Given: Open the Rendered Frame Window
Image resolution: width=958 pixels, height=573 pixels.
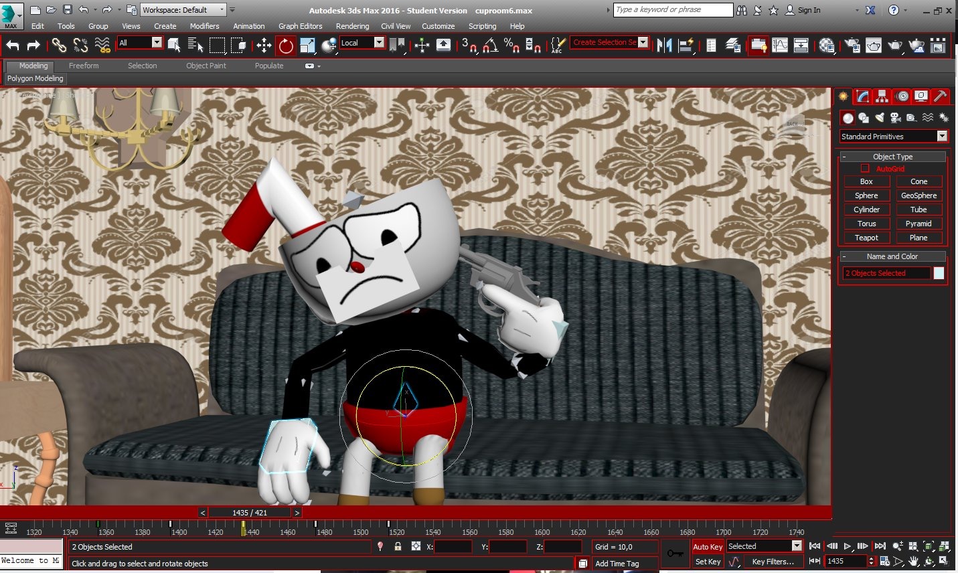Looking at the screenshot, I should (x=874, y=45).
